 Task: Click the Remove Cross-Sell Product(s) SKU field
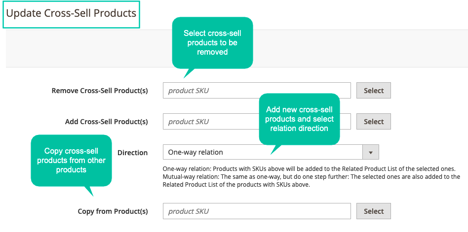[x=257, y=91]
